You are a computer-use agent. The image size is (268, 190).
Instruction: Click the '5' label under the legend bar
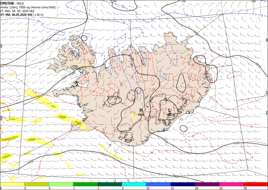coord(122,188)
